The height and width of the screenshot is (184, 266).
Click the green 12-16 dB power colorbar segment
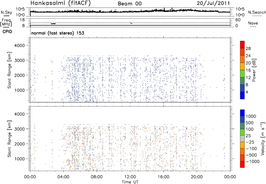pos(242,74)
